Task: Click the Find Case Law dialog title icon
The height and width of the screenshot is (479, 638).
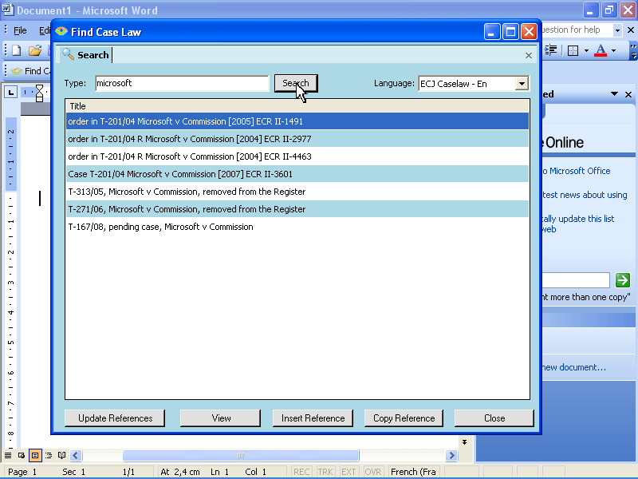Action: [x=61, y=32]
